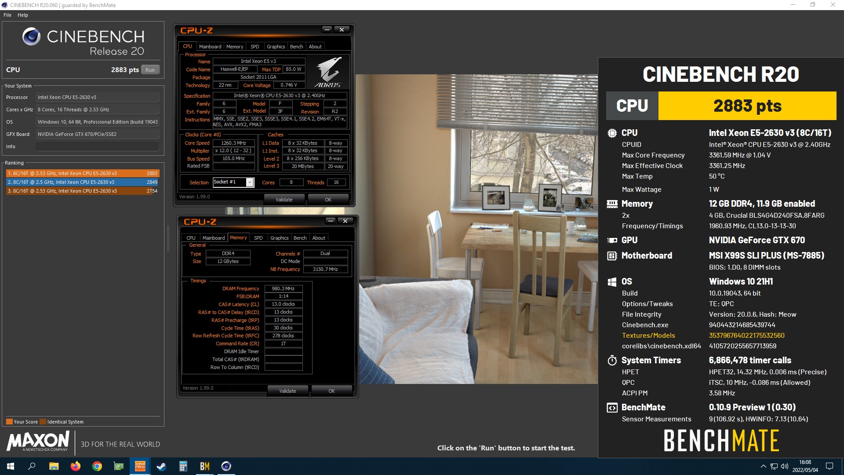Click the BenchMate Motherboard icon
Screen dimensions: 844x475
click(612, 256)
